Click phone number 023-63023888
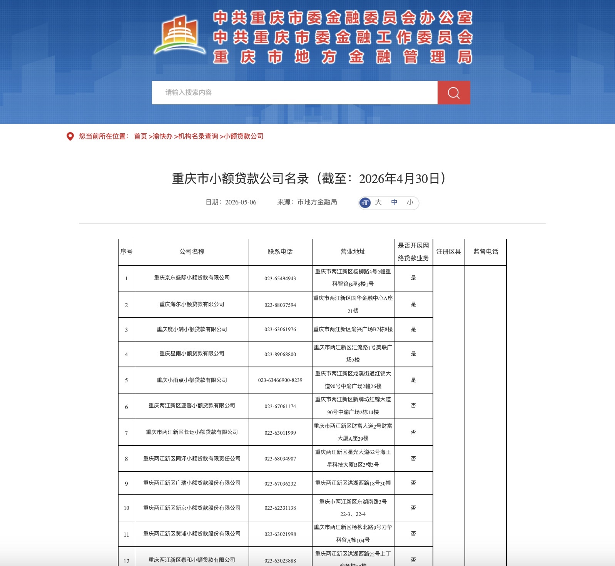This screenshot has width=615, height=566. [x=280, y=561]
